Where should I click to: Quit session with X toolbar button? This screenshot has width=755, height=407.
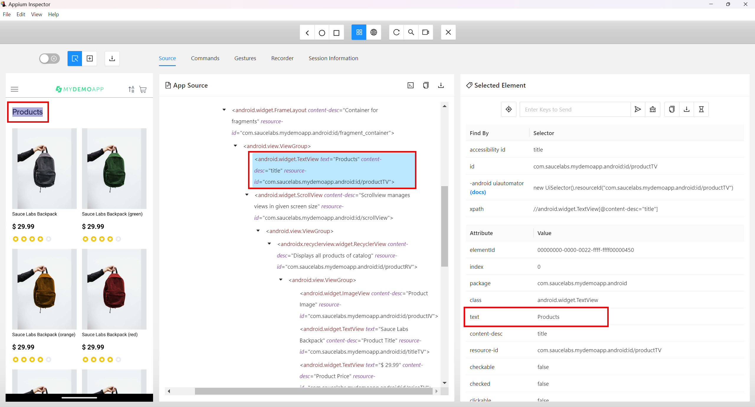click(x=448, y=32)
